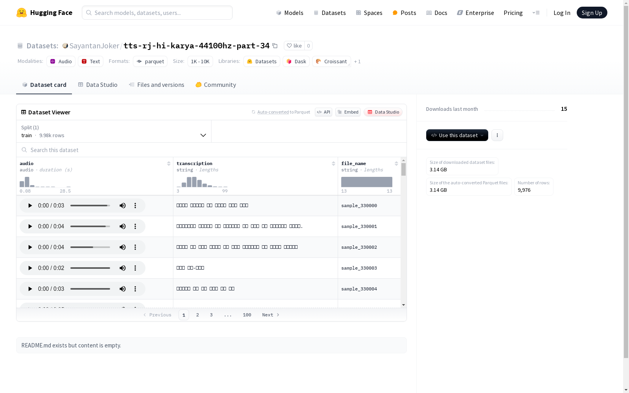The height and width of the screenshot is (393, 629).
Task: Open audio options menu for sample_330001
Action: click(135, 226)
